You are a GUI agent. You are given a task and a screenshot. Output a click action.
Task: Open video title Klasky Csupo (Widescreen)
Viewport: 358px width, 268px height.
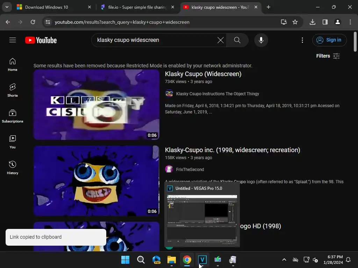pyautogui.click(x=203, y=74)
